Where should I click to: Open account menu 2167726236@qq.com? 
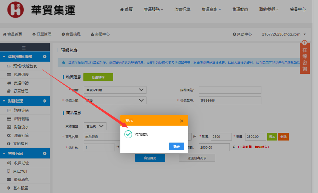(x=284, y=34)
